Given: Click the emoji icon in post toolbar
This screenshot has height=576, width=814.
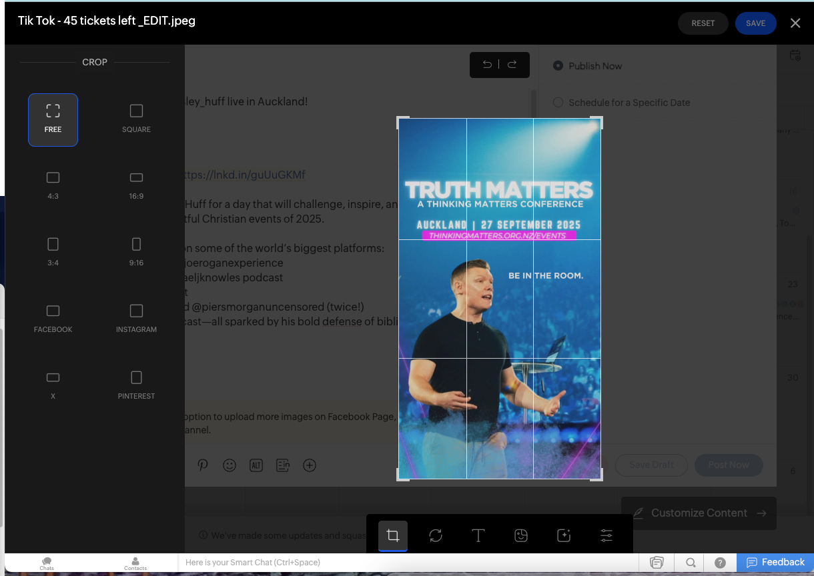Looking at the screenshot, I should tap(230, 465).
